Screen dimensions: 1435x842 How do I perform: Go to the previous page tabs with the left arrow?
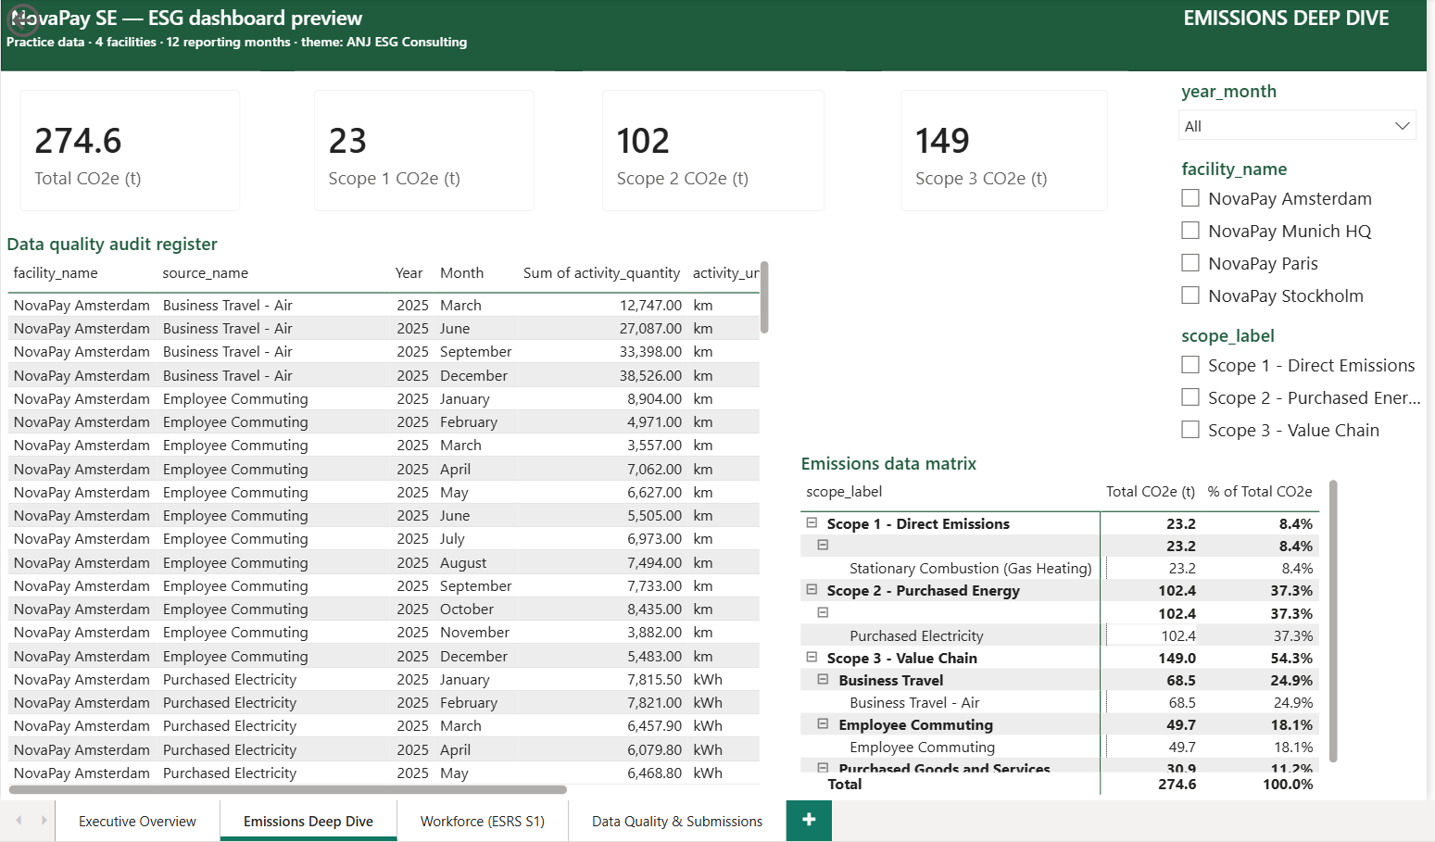pyautogui.click(x=19, y=820)
